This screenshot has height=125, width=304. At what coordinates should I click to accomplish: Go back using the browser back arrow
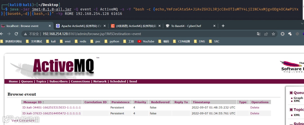(x=2, y=34)
